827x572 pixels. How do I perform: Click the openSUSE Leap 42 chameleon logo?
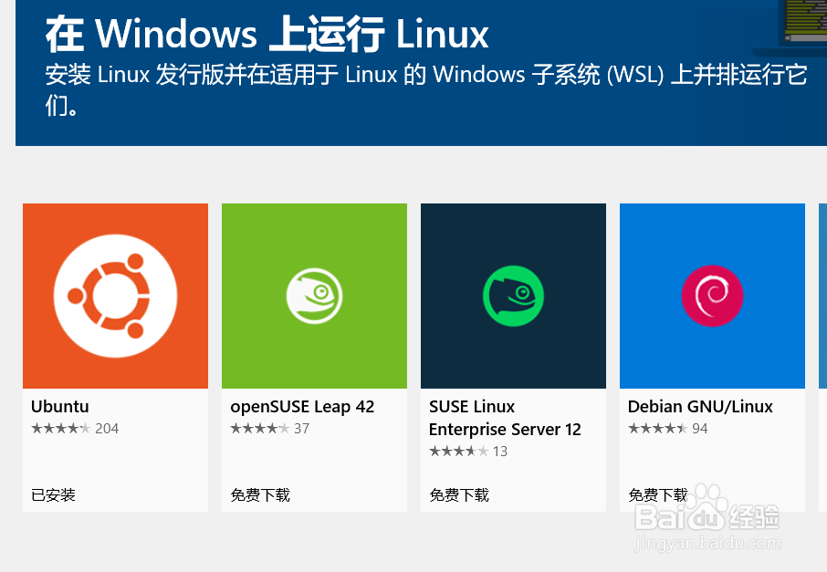314,296
